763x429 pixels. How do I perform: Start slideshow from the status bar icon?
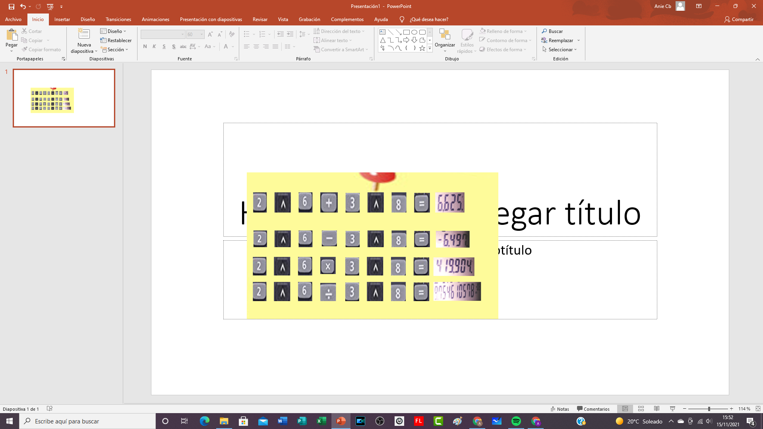673,409
